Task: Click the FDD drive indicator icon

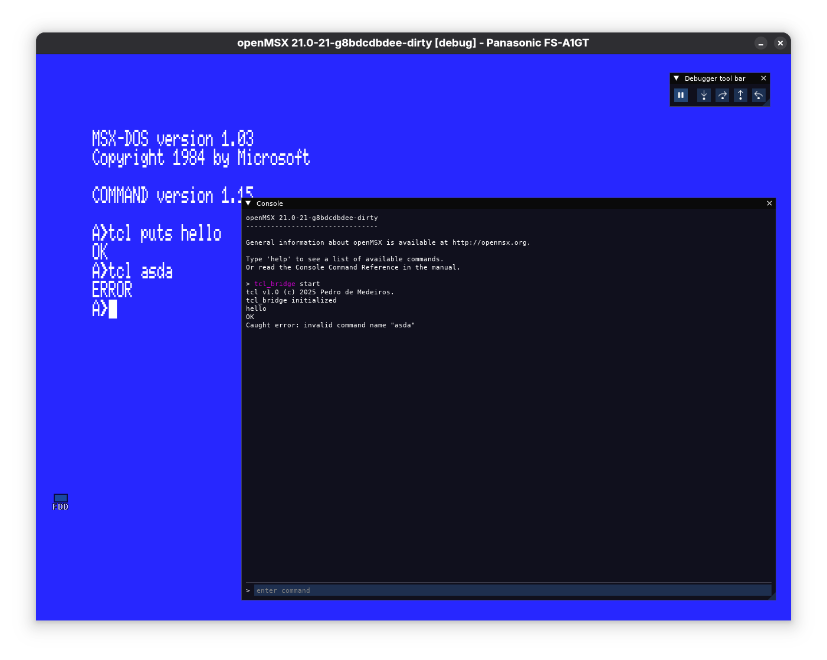Action: coord(60,502)
